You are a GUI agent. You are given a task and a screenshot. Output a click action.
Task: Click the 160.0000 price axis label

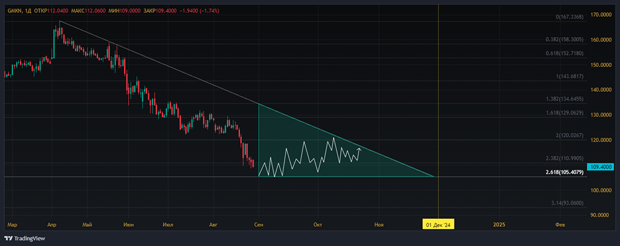click(x=601, y=40)
